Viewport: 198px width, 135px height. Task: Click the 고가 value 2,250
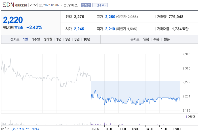(x=110, y=17)
